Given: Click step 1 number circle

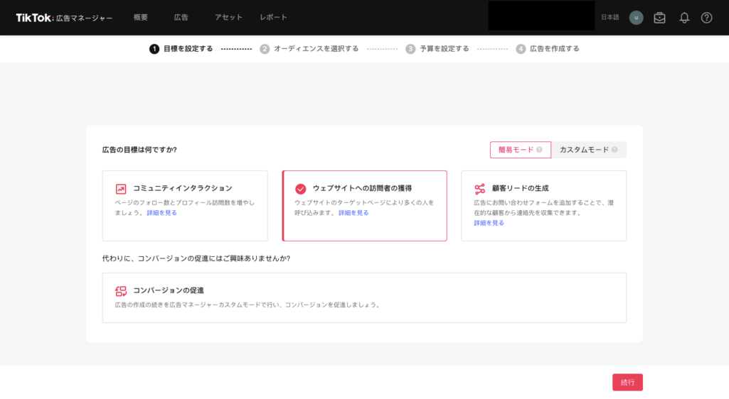Looking at the screenshot, I should click(154, 49).
